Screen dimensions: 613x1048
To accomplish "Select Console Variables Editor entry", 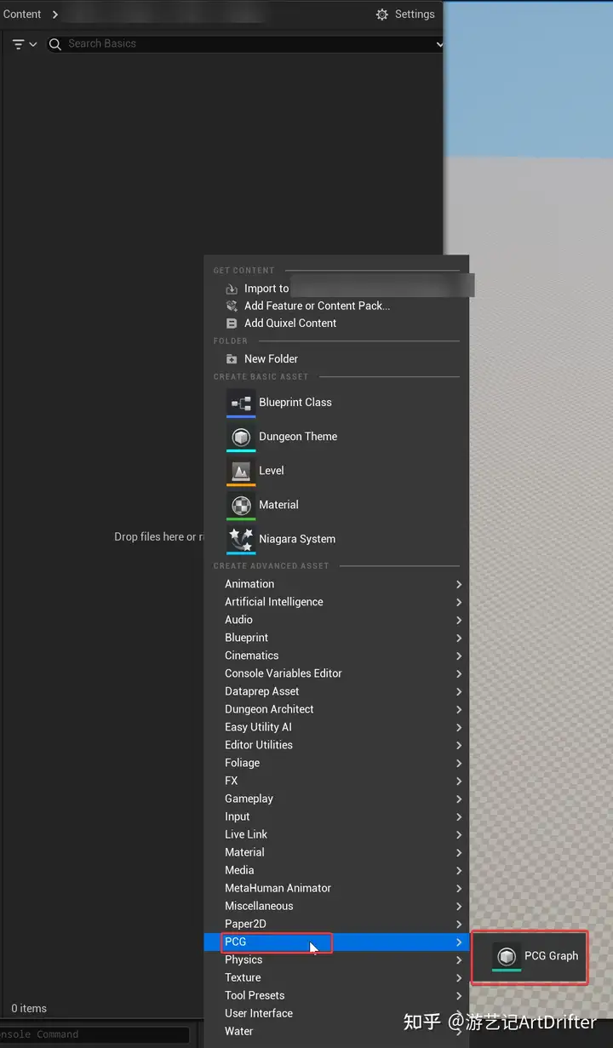I will tap(336, 673).
